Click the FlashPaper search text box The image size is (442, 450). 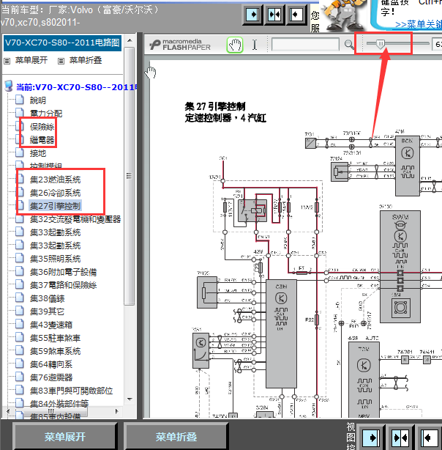305,45
